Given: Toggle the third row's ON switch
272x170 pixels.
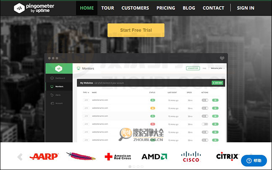Looking at the screenshot, I should point(205,116).
